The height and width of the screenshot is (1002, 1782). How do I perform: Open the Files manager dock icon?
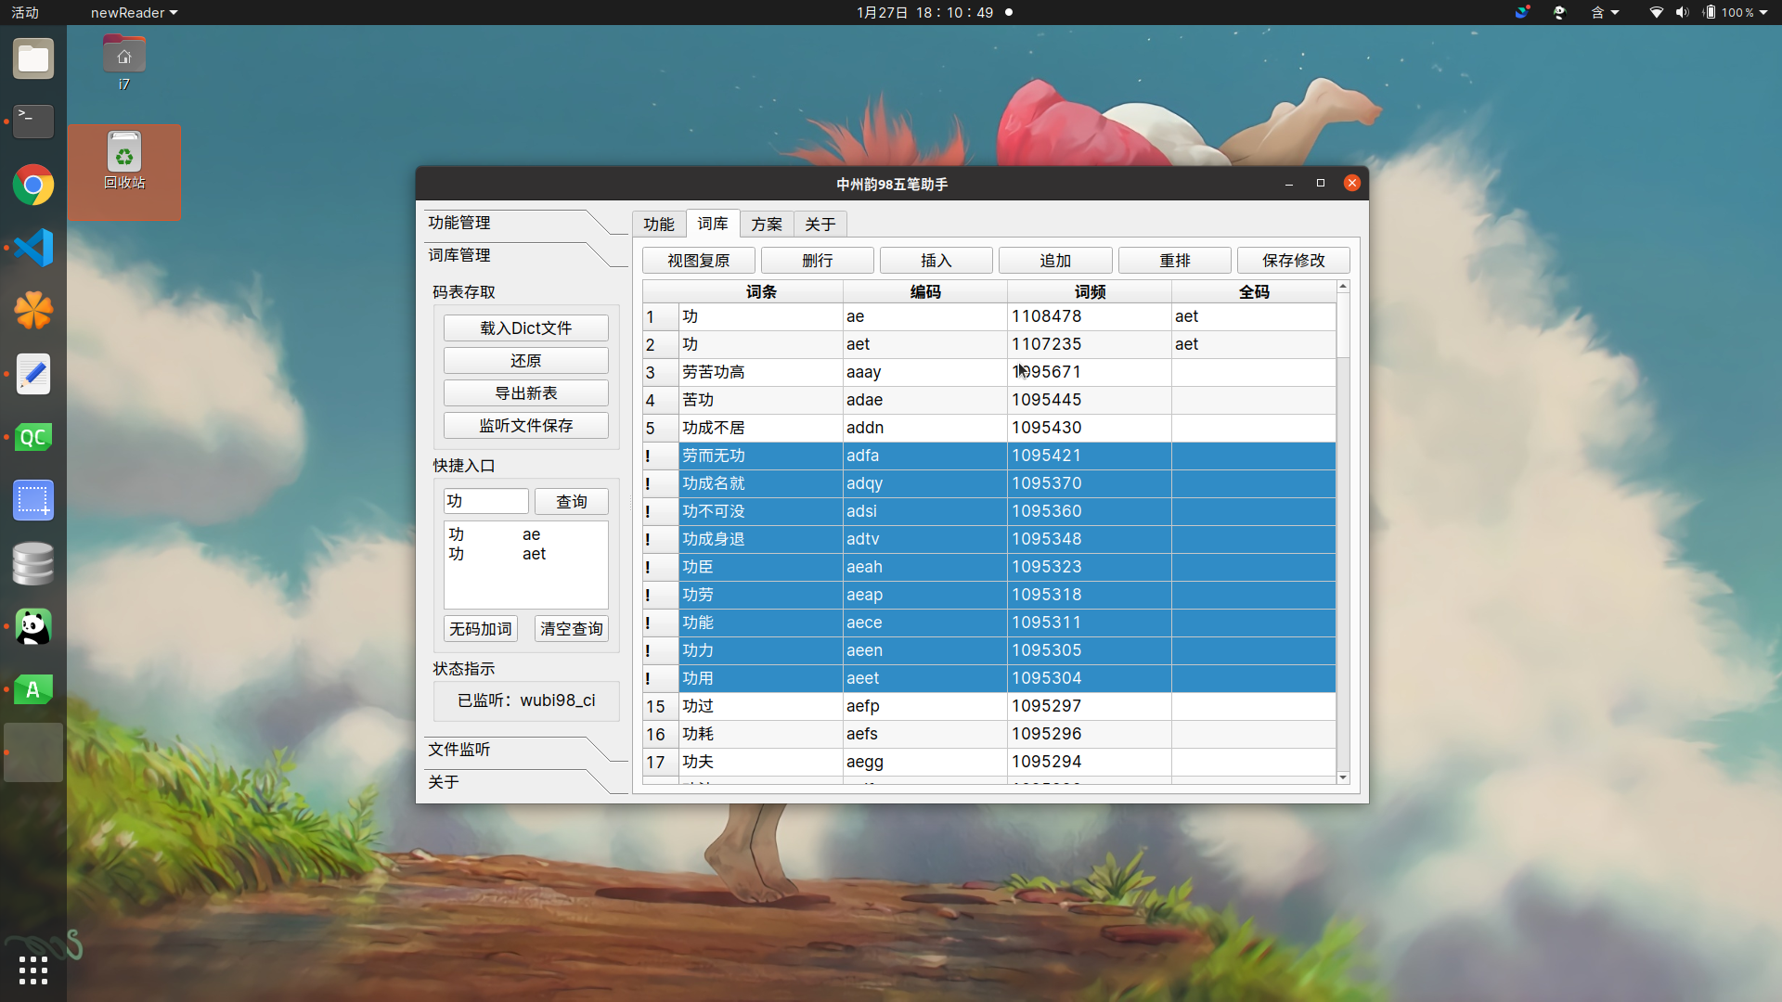33,59
